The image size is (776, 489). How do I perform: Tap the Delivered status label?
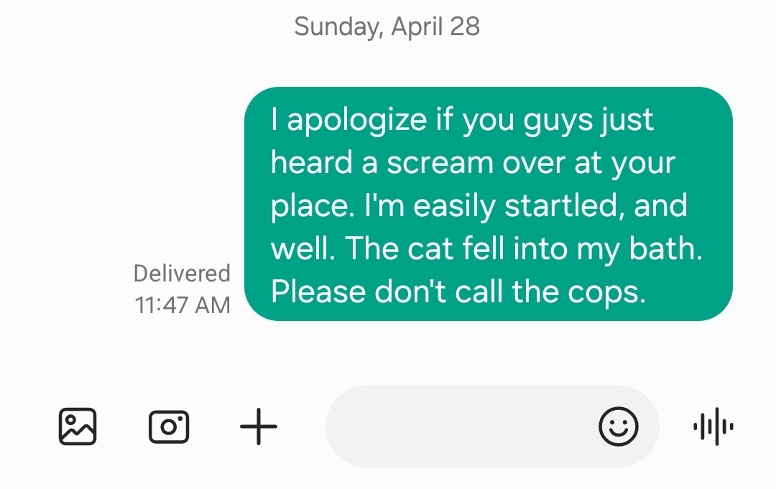pyautogui.click(x=182, y=274)
